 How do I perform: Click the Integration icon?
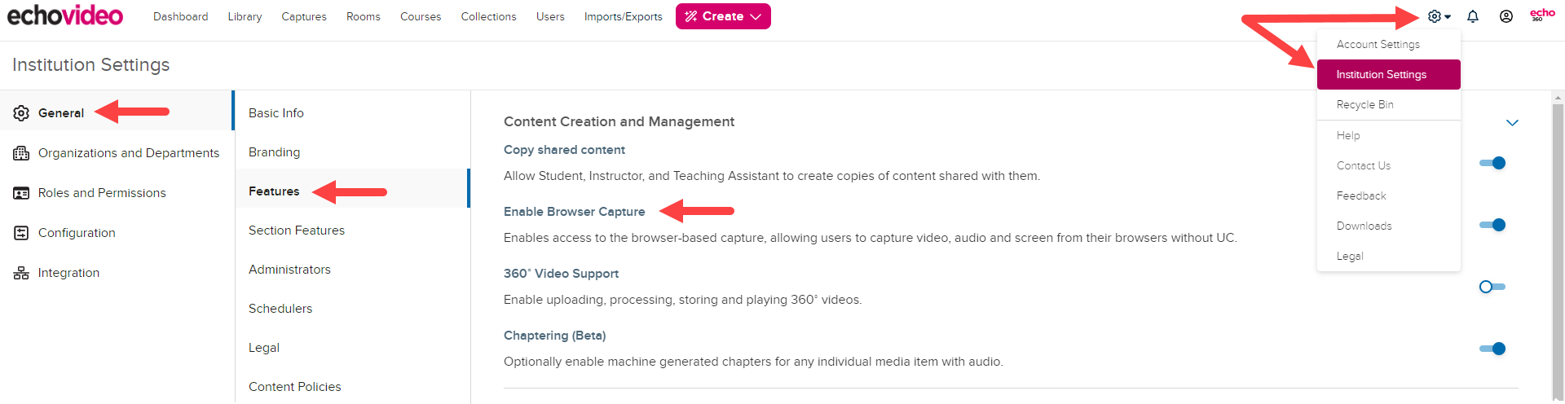click(x=21, y=273)
